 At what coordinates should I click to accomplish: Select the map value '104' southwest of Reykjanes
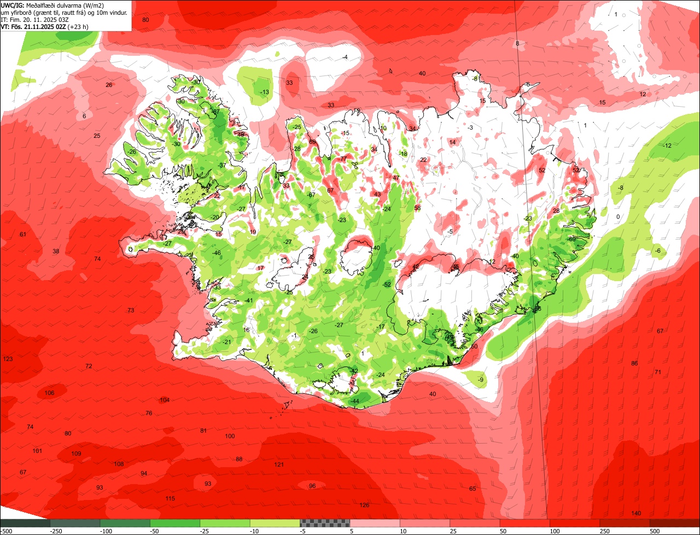tap(165, 400)
